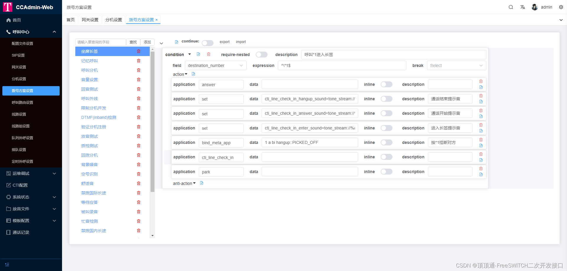
Task: Click the 请输入要查询的字段 search box
Action: (100, 42)
